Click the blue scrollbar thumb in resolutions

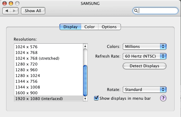tap(85, 81)
